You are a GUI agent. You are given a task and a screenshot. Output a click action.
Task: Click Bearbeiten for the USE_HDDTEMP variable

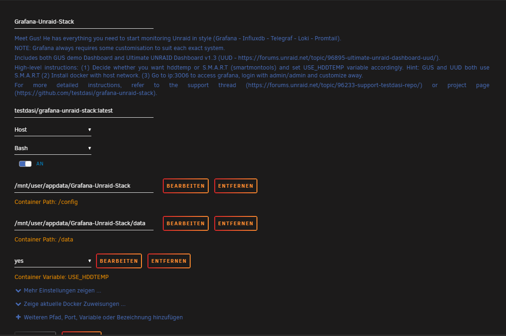pos(119,261)
